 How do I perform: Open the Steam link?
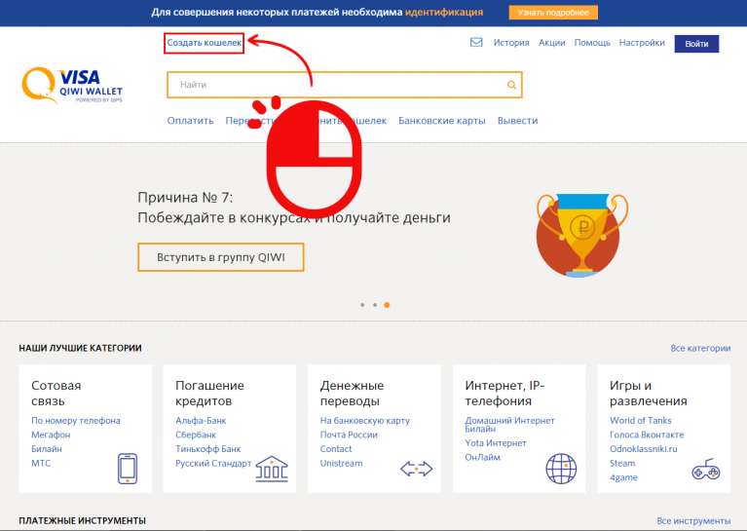tap(622, 464)
